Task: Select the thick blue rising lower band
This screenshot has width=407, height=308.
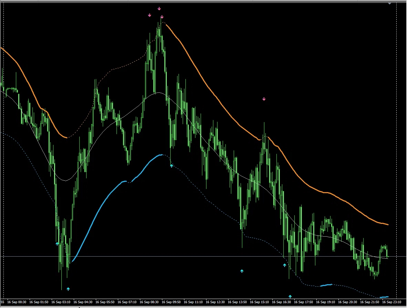Action: (x=100, y=207)
